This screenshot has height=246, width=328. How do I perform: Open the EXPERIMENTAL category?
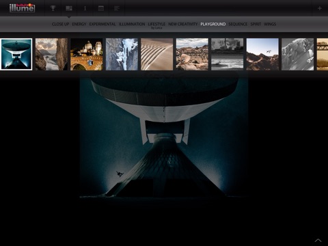(102, 24)
